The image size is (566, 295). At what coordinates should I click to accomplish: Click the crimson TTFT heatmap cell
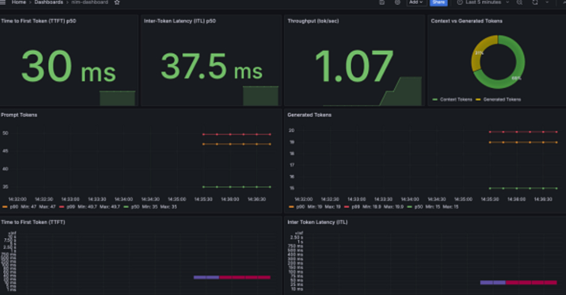tap(245, 277)
